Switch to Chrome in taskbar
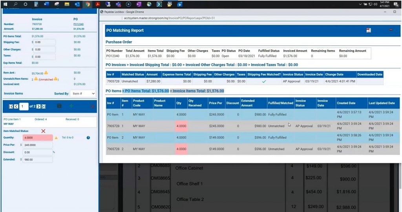This screenshot has height=212, width=402. coord(88,4)
